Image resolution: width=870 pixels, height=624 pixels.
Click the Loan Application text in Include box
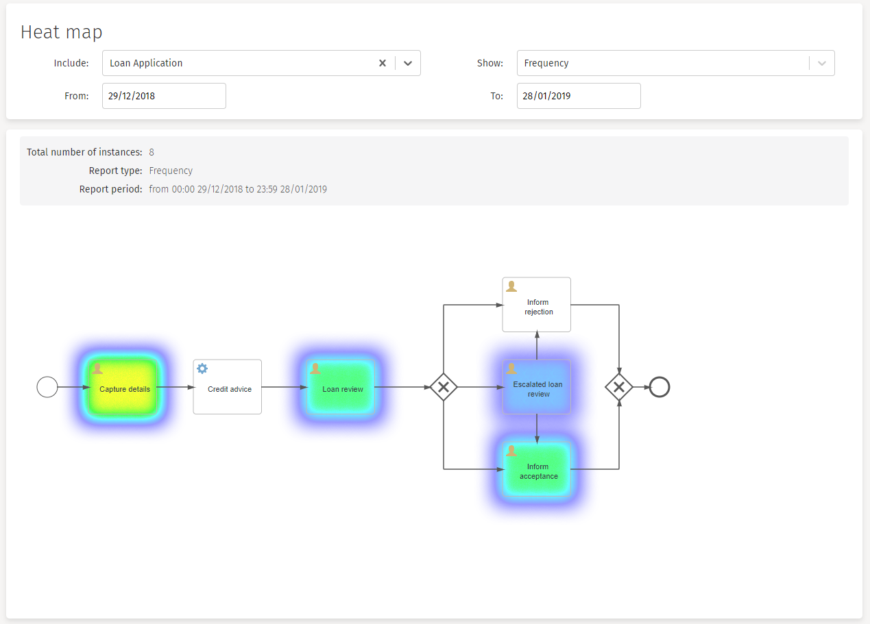(146, 63)
